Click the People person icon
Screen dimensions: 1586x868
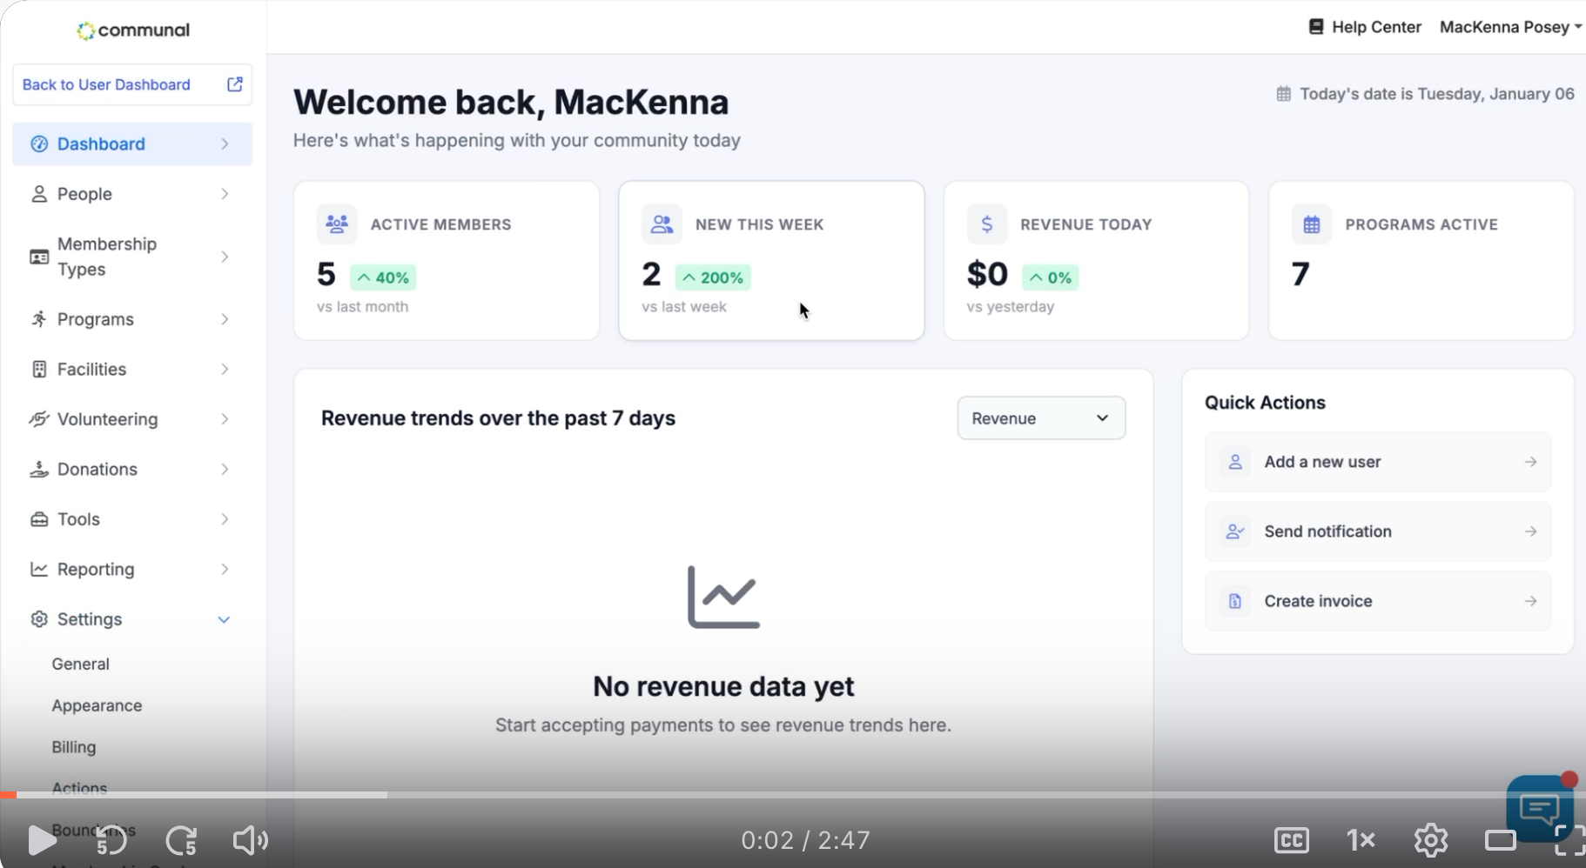click(39, 194)
